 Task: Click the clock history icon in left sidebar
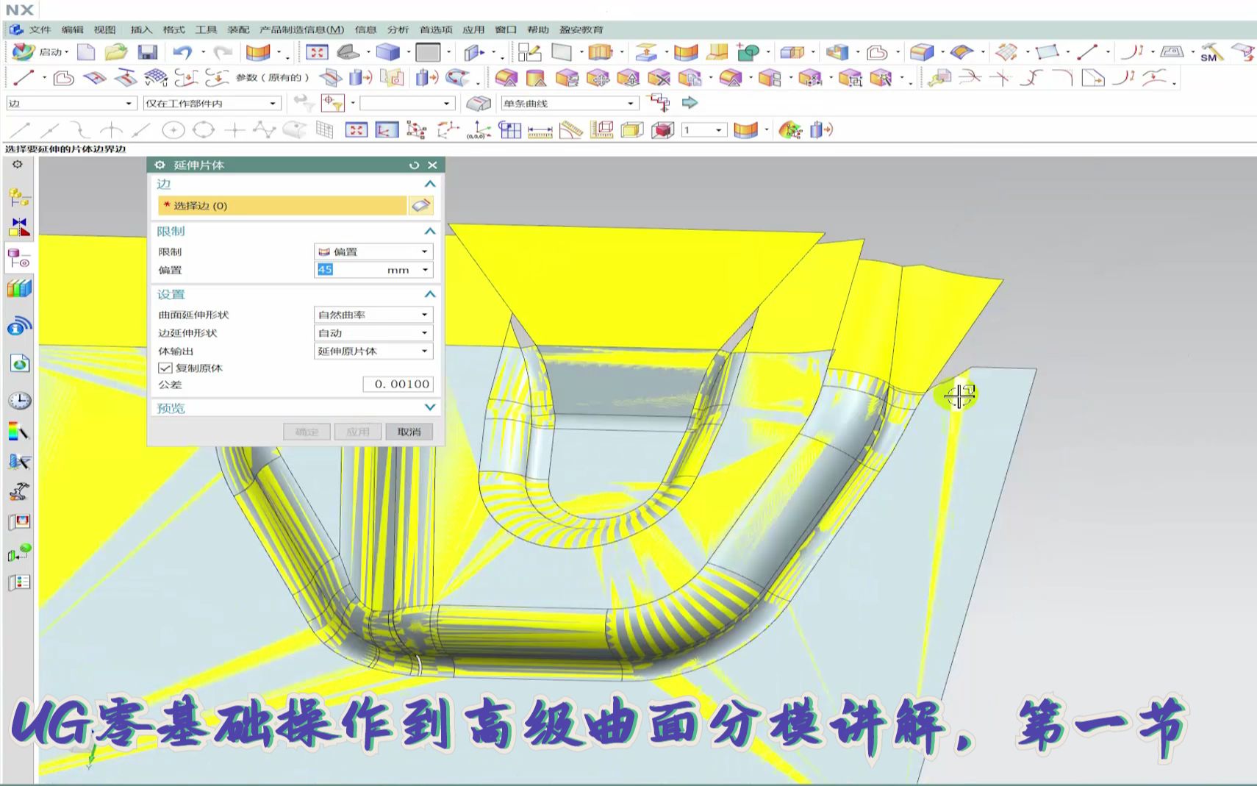pyautogui.click(x=20, y=400)
